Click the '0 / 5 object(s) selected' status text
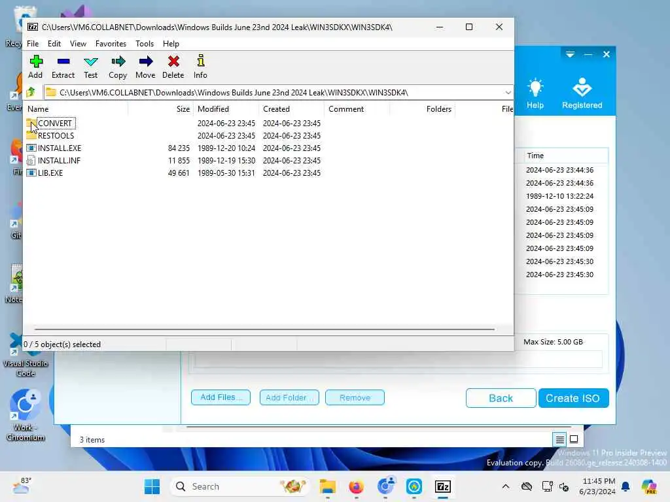This screenshot has height=502, width=670. pyautogui.click(x=62, y=344)
